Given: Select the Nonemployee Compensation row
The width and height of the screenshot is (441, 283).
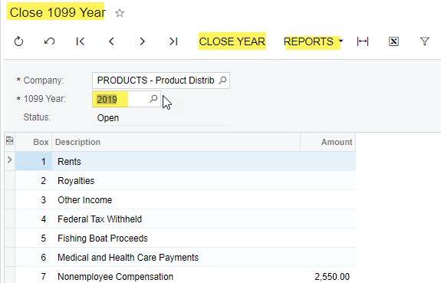Looking at the screenshot, I should 180,276.
